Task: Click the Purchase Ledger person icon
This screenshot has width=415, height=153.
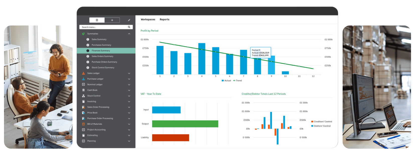Action: (83, 79)
